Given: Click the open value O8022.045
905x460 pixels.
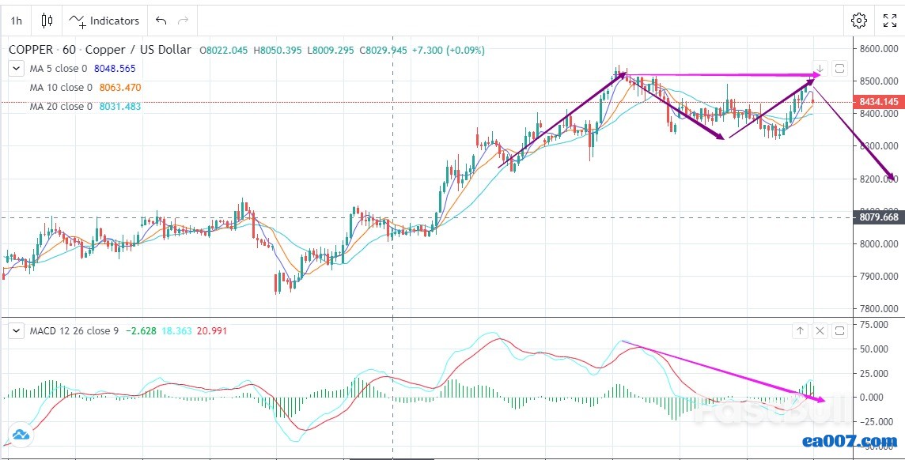Looking at the screenshot, I should click(x=223, y=50).
